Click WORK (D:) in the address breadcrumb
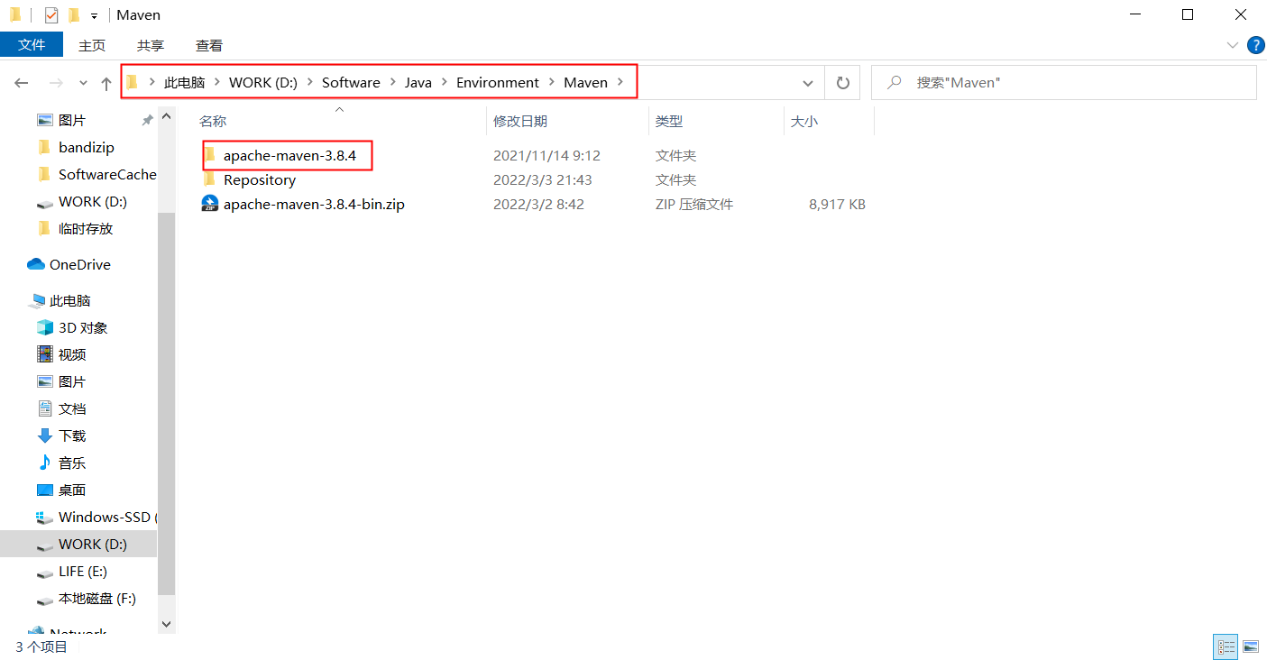Viewport: 1267px width, 660px height. click(x=263, y=82)
